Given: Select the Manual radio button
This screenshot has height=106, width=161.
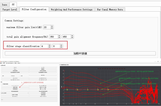Looking at the screenshot, I should [x=11, y=76].
